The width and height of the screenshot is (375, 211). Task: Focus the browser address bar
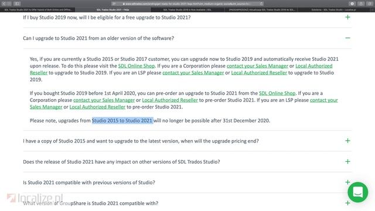point(187,4)
